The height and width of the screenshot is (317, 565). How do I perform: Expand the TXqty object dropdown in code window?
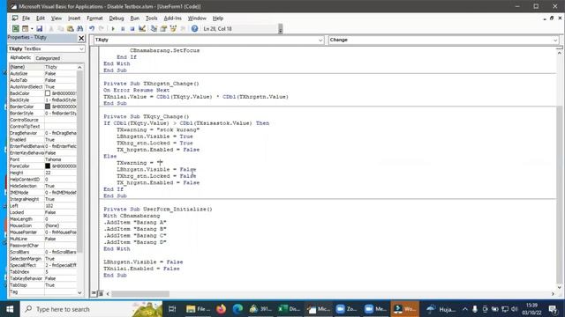point(320,40)
